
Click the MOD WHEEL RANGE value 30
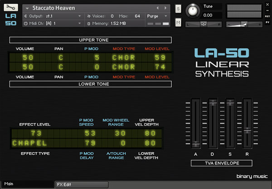(x=120, y=133)
